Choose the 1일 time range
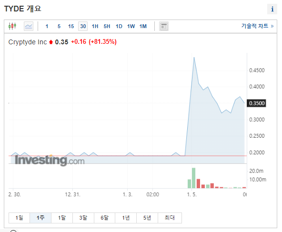Viewport: 282px width, 232px height. pyautogui.click(x=19, y=218)
